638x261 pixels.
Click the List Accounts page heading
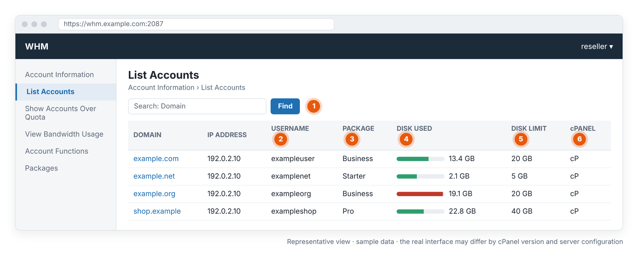pyautogui.click(x=163, y=75)
